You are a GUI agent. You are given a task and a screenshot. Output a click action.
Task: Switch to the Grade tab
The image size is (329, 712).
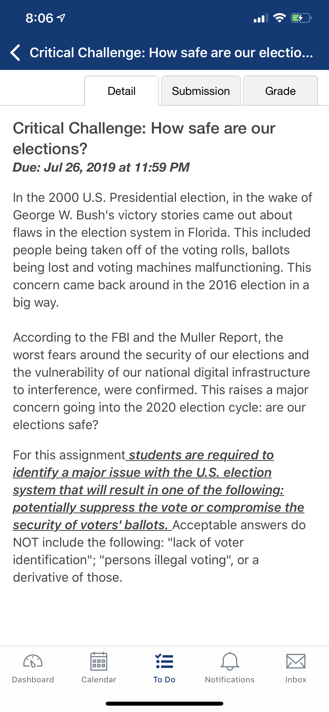pos(280,91)
